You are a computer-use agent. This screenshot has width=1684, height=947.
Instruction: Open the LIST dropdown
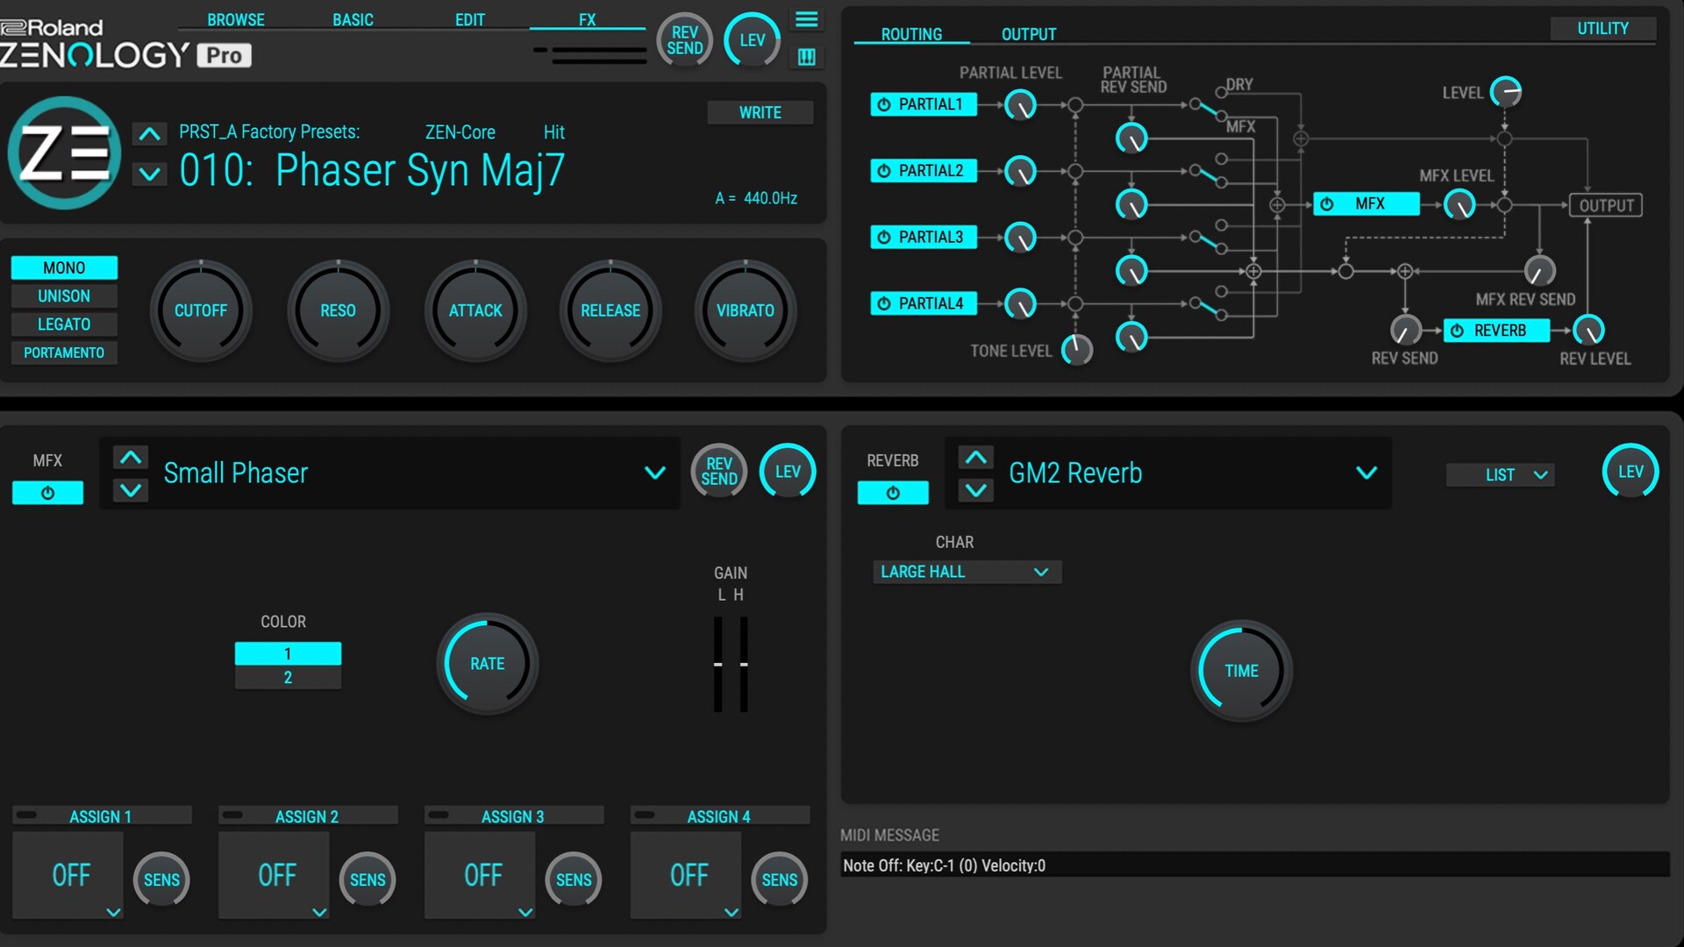1500,474
